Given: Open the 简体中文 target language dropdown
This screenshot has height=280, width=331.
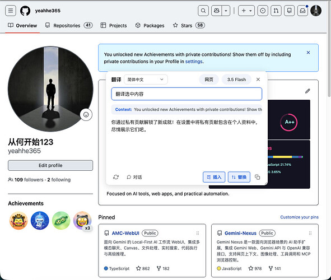Looking at the screenshot, I should coord(146,80).
